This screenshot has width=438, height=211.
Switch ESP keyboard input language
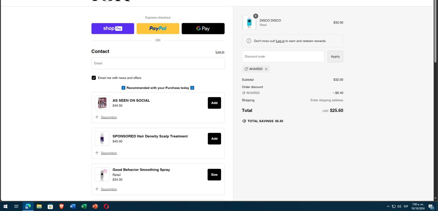tap(406, 206)
